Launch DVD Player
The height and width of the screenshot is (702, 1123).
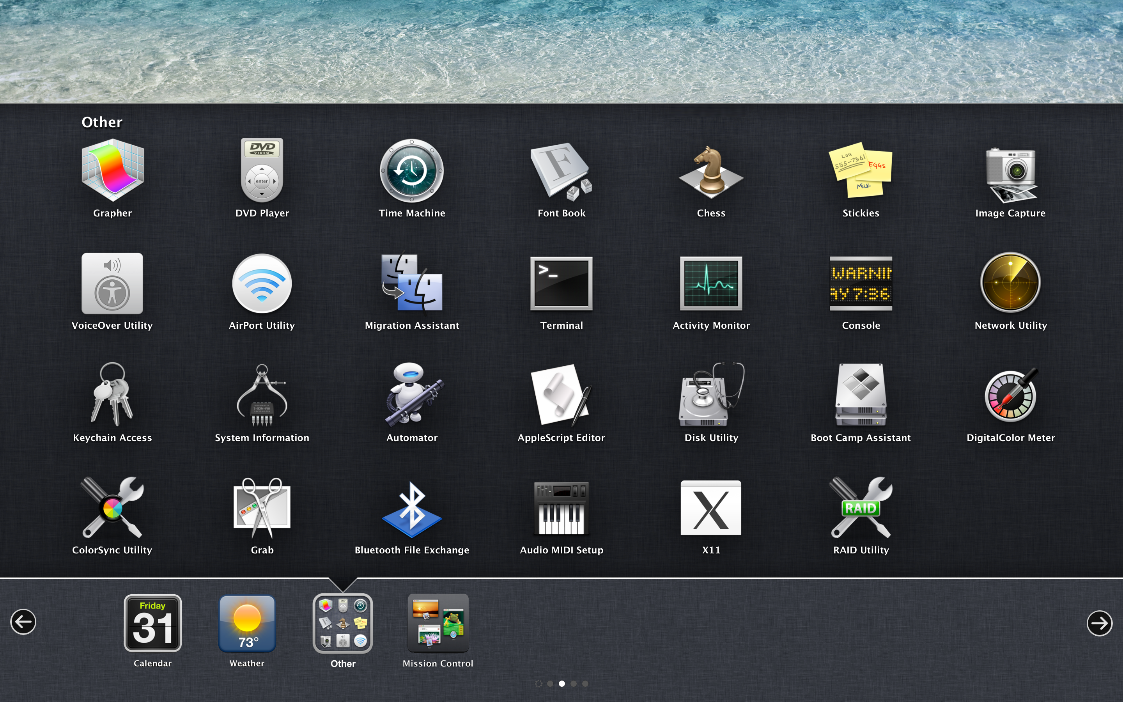(x=262, y=170)
